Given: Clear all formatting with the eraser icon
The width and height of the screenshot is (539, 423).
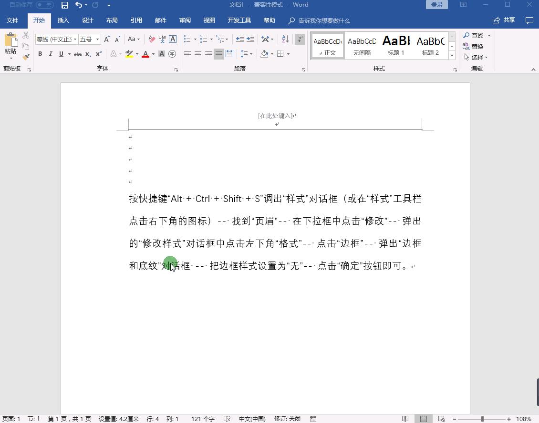Looking at the screenshot, I should pyautogui.click(x=151, y=39).
